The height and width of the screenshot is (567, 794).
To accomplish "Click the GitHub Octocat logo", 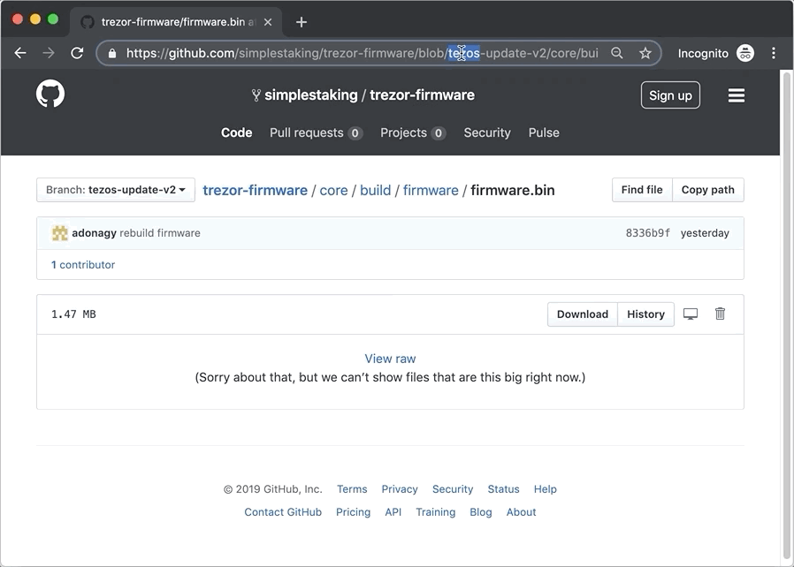I will (50, 94).
